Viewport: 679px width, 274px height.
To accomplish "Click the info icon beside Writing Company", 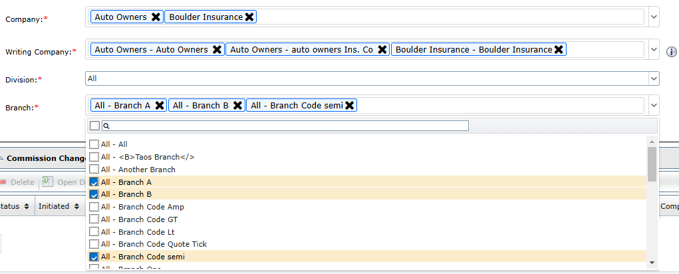I will [x=671, y=52].
